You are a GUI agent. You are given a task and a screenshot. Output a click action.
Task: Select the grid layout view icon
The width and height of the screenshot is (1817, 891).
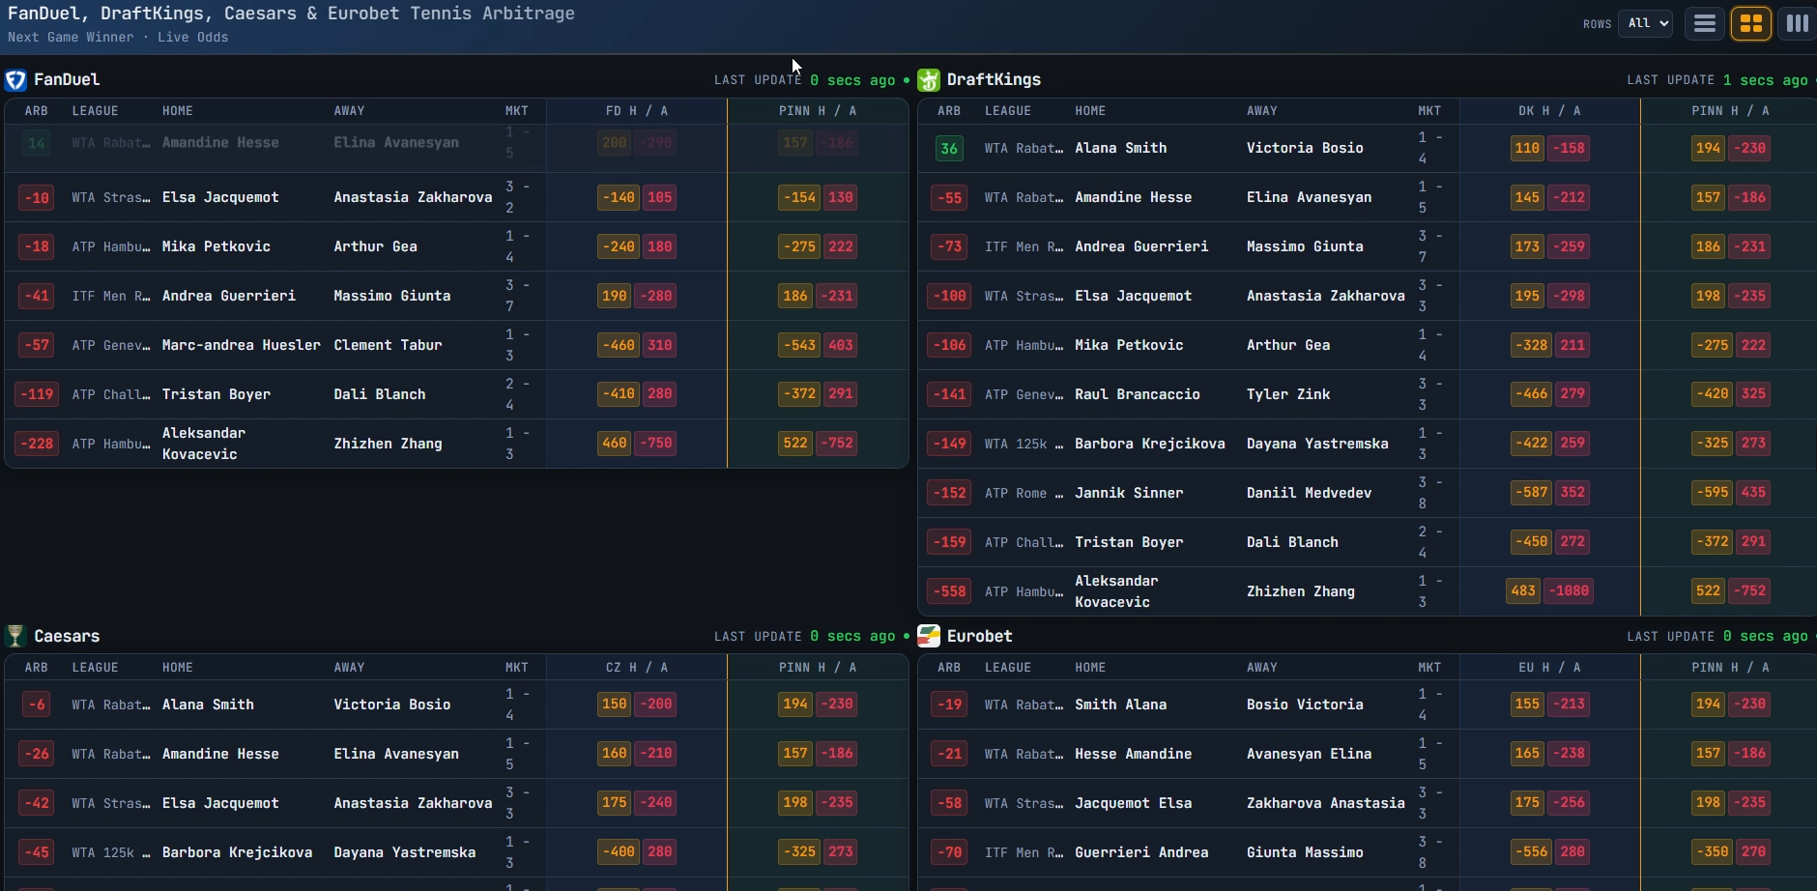pos(1751,23)
